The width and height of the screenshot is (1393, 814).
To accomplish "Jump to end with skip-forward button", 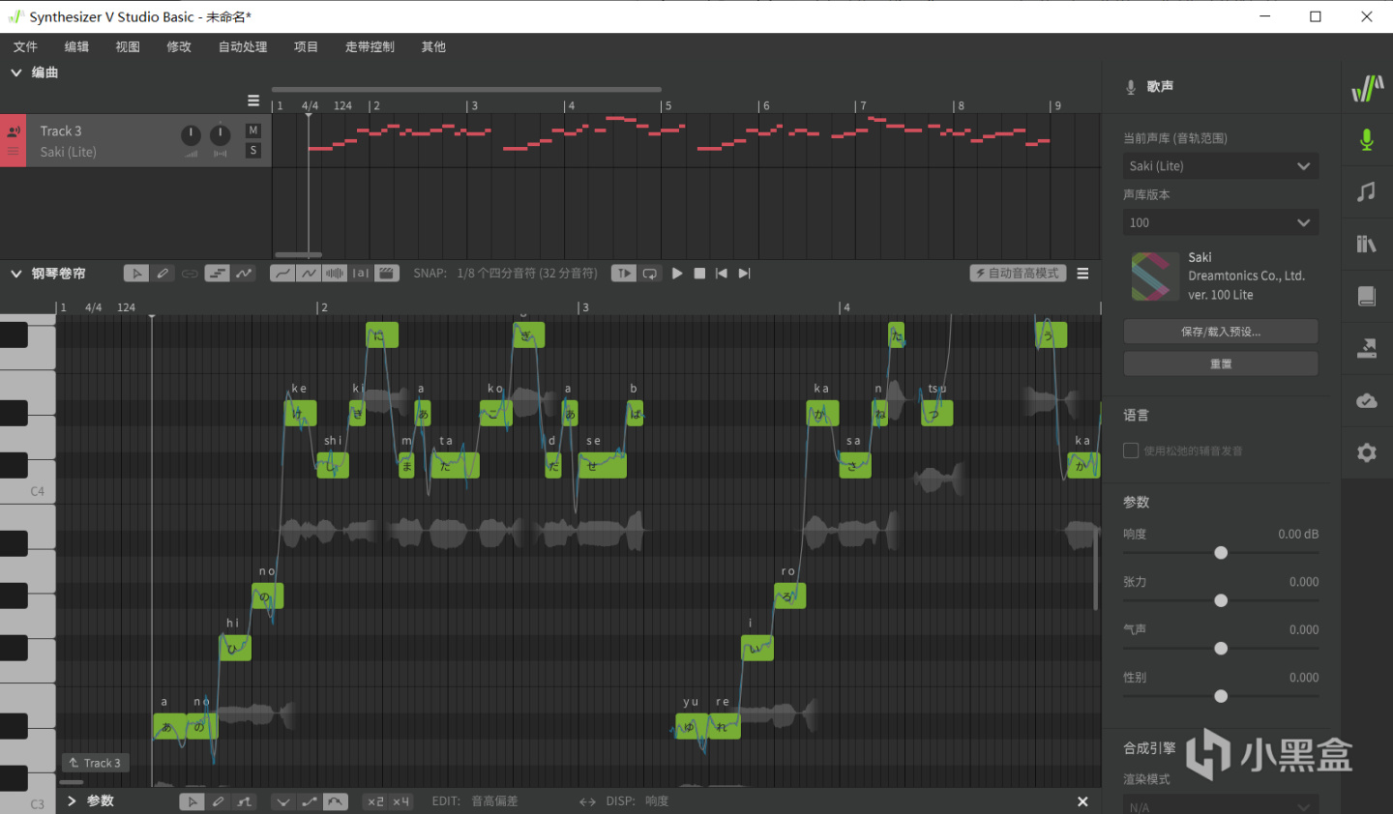I will [744, 274].
